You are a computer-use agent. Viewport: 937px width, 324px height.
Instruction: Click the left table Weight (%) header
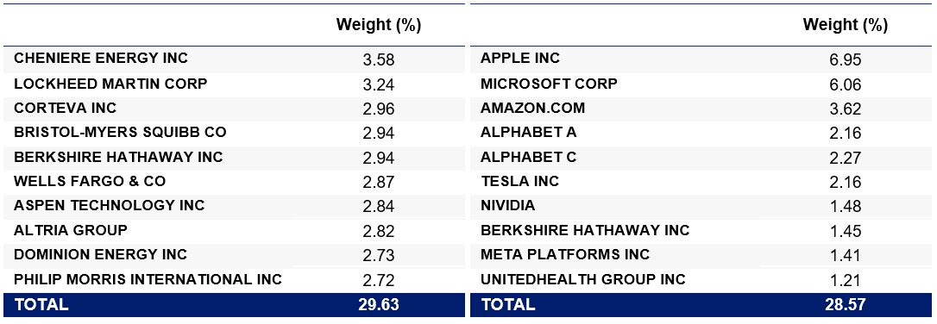378,24
